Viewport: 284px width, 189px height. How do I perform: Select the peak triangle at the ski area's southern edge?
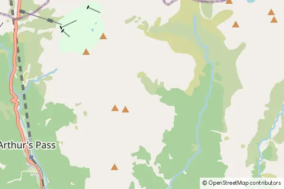86,52
